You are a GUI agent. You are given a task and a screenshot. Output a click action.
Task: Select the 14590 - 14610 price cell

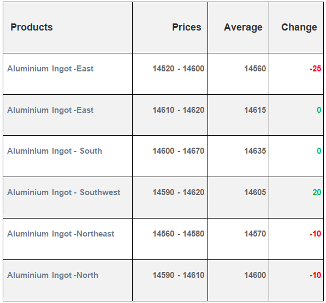coord(179,275)
